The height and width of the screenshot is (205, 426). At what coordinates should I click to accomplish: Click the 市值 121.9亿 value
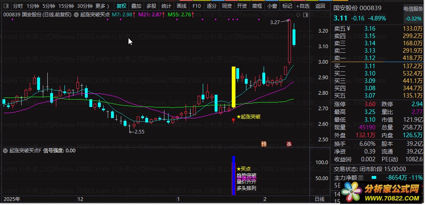pos(413,120)
